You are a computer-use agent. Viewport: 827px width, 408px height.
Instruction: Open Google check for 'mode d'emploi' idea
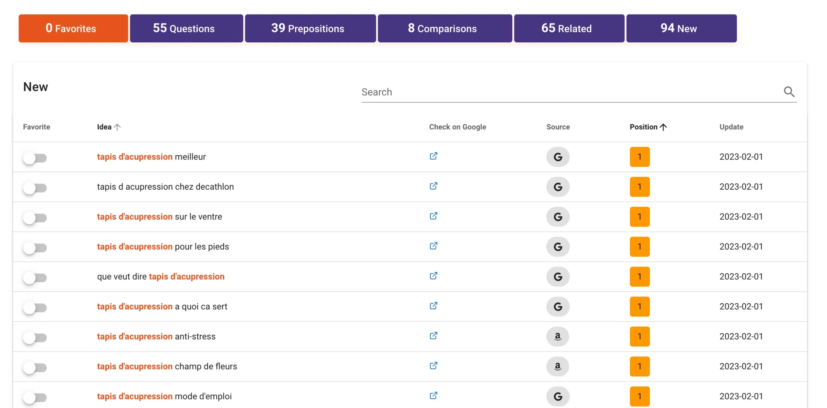pos(433,396)
